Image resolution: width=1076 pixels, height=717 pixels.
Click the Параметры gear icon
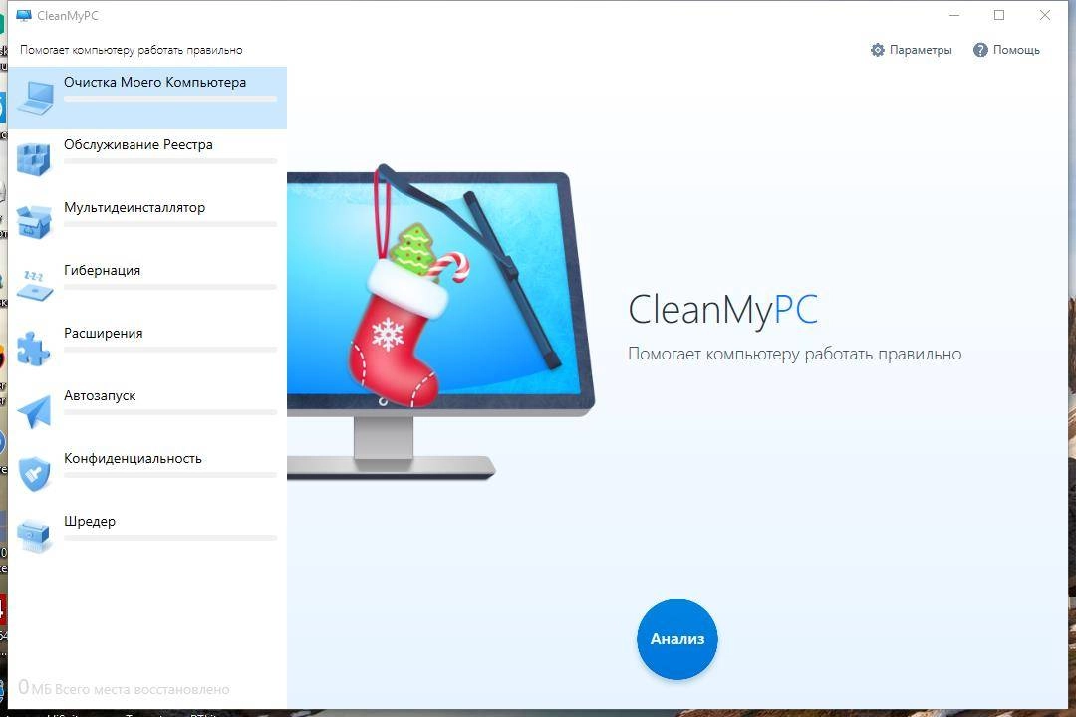tap(877, 50)
